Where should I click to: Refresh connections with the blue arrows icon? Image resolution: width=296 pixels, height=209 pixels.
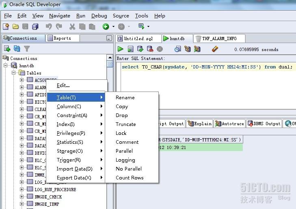point(17,49)
